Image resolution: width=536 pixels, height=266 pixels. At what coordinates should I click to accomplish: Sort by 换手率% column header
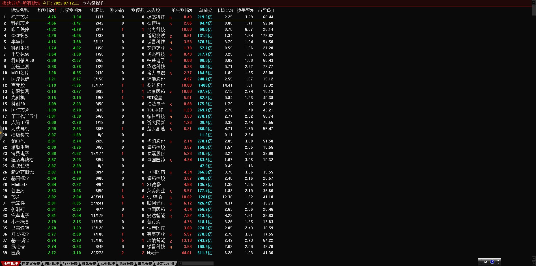[245, 10]
